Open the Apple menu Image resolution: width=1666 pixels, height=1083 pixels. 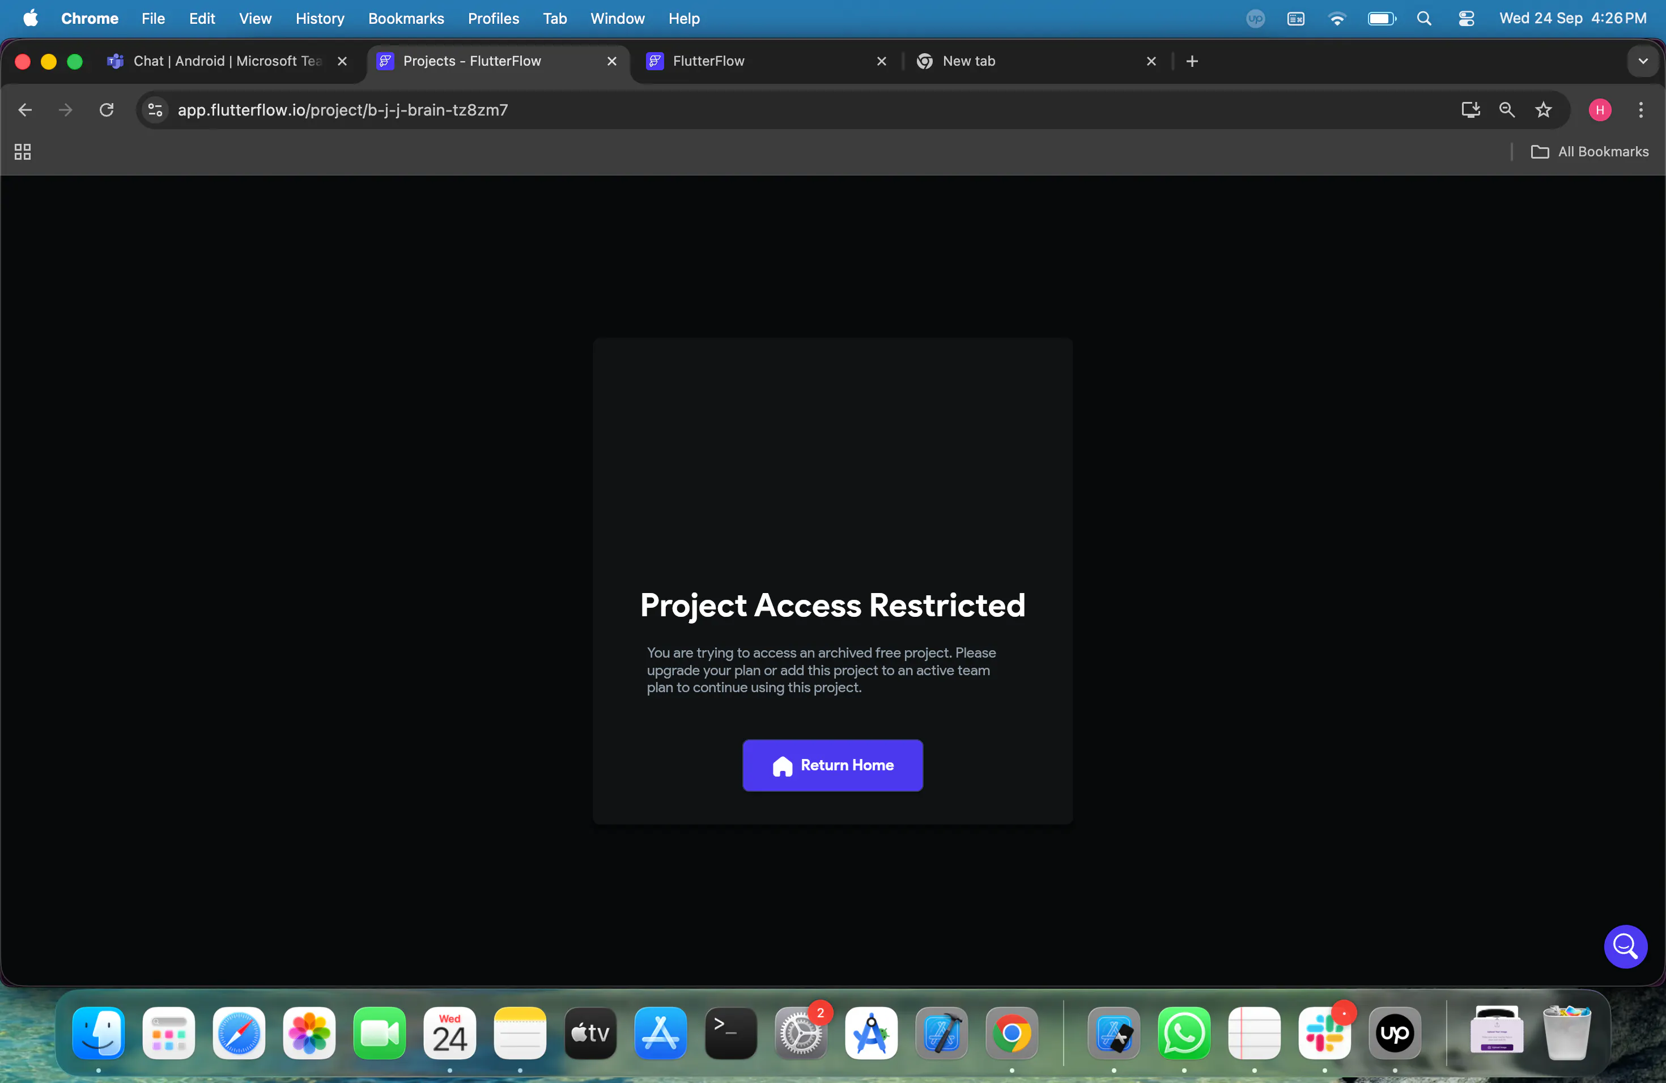click(31, 18)
